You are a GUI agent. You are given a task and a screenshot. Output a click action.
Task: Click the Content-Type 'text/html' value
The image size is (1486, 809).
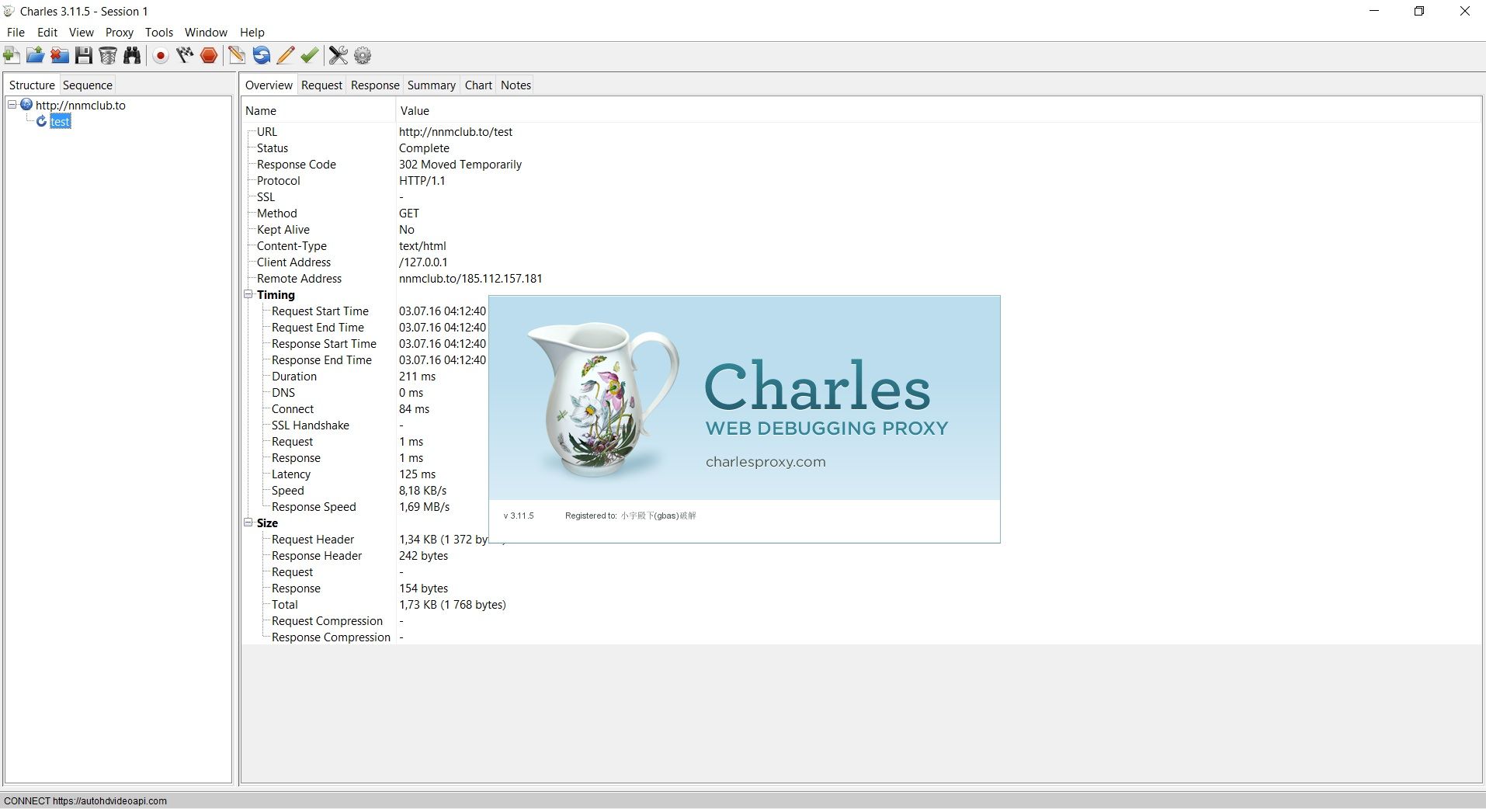(422, 245)
